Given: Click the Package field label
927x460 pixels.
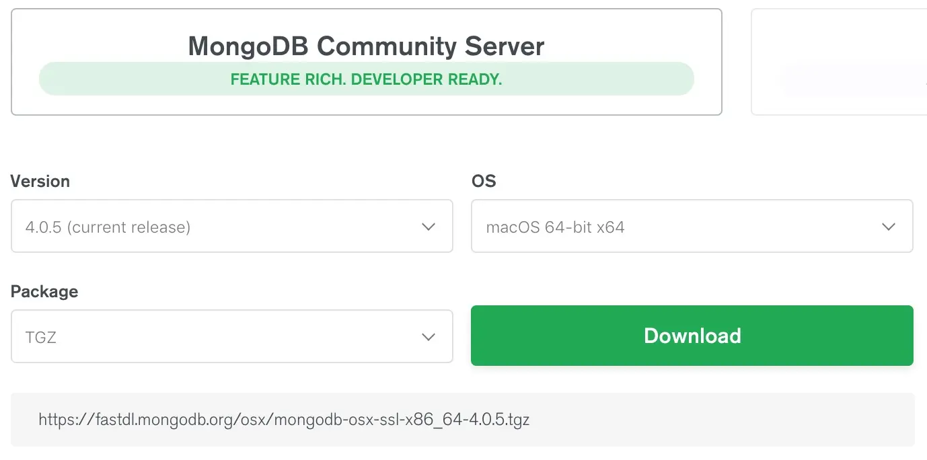Looking at the screenshot, I should (x=44, y=292).
